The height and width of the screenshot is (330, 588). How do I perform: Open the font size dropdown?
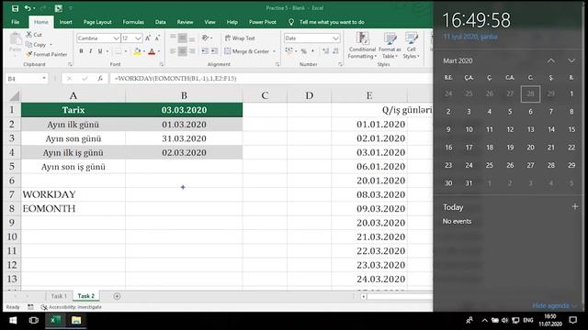pos(138,38)
